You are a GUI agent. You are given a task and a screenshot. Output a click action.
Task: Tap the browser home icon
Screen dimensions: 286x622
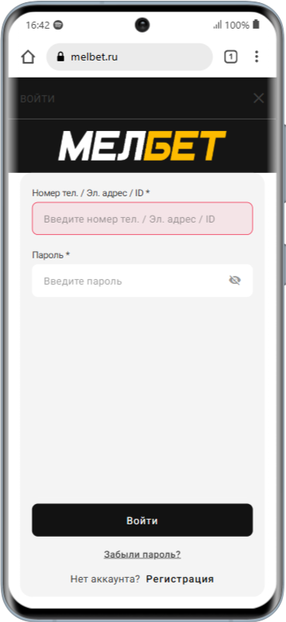28,57
